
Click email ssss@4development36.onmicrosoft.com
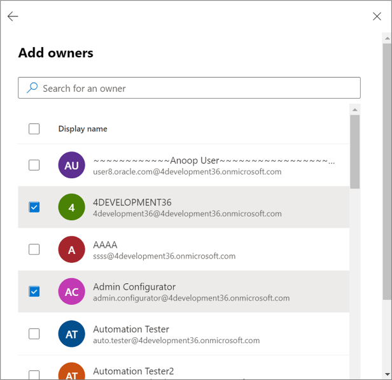pyautogui.click(x=164, y=256)
